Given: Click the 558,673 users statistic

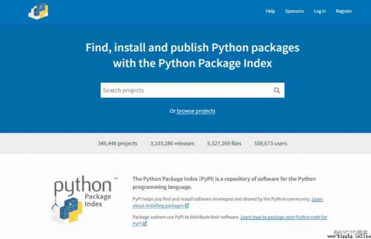Looking at the screenshot, I should tap(270, 144).
